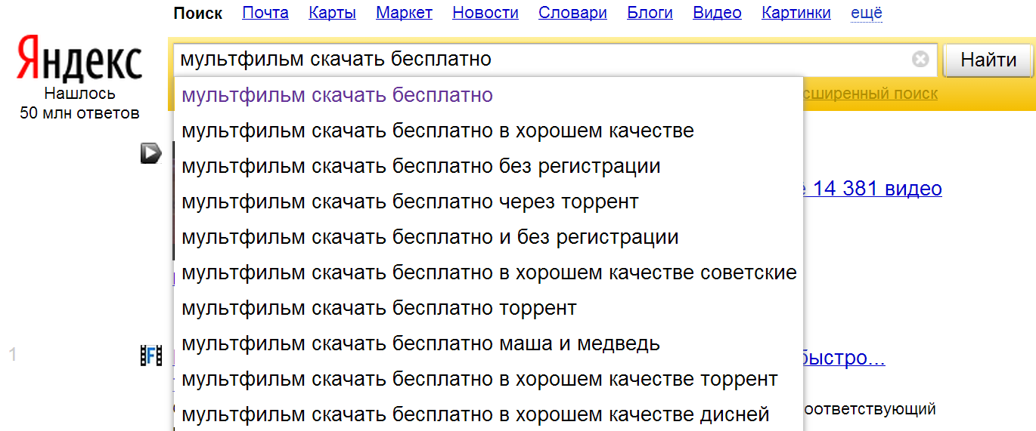Viewport: 1036px width, 431px height.
Task: Switch to Видео search
Action: pos(717,13)
